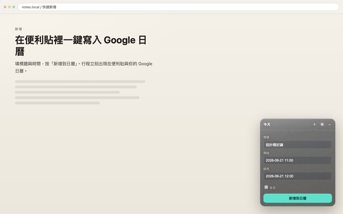Click the page heading 在便利貼裡一鍵寫入 Google 日曆
This screenshot has height=214, width=343.
click(81, 46)
